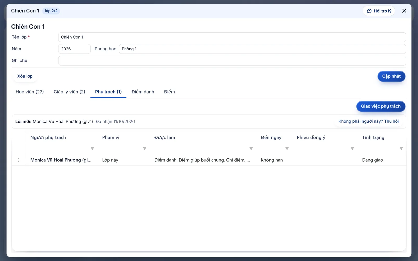Sort by the Được làm column header
The image size is (418, 261).
(165, 138)
